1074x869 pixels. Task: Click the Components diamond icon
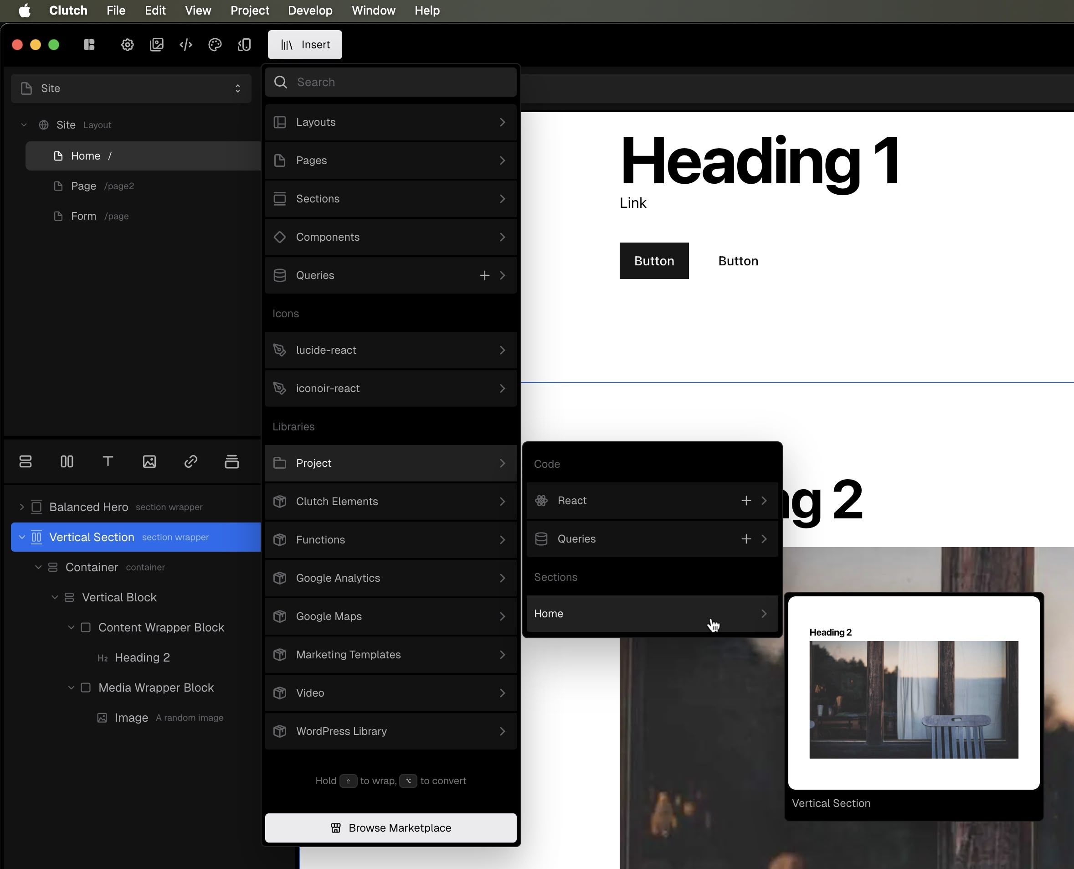pyautogui.click(x=280, y=237)
